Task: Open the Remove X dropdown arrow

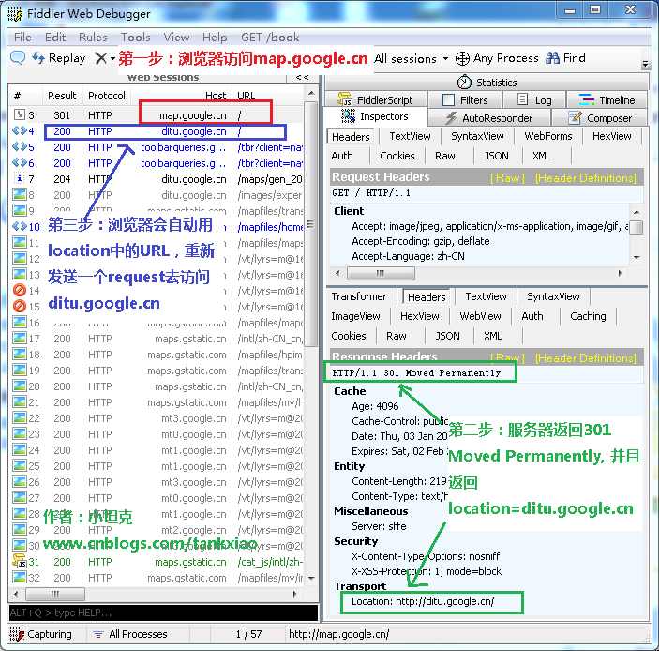Action: point(112,58)
